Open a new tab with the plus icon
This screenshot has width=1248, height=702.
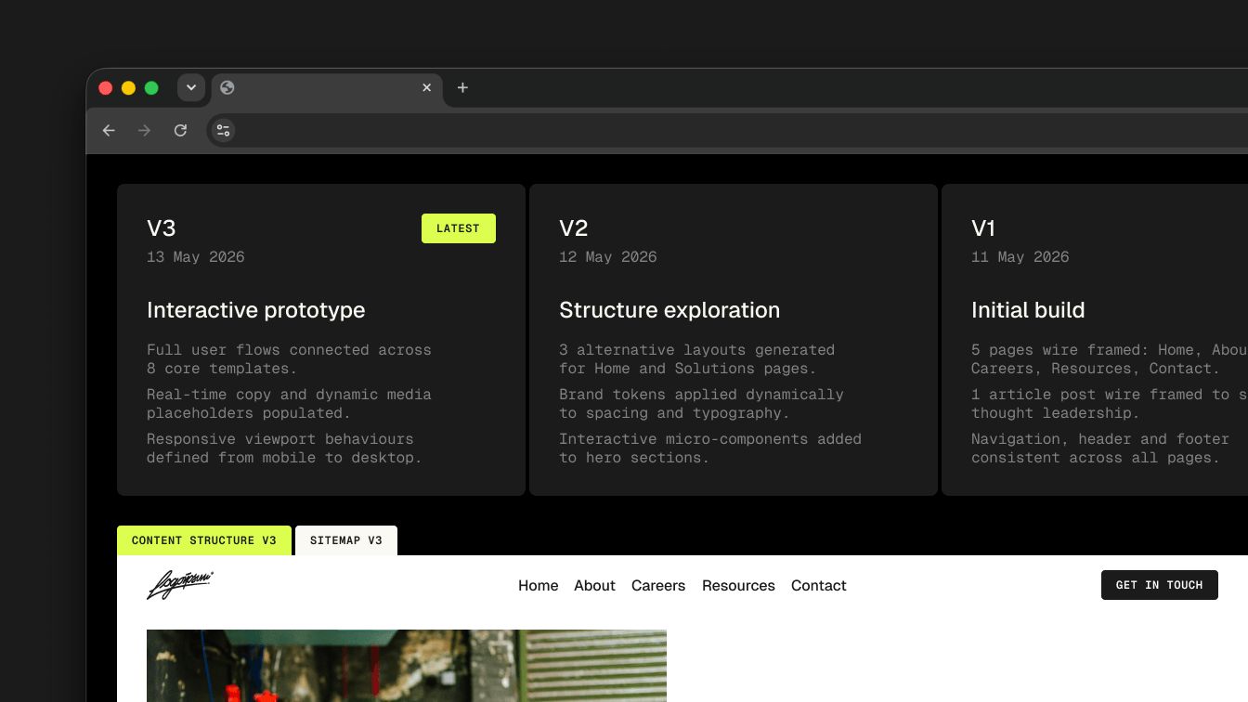pyautogui.click(x=462, y=87)
